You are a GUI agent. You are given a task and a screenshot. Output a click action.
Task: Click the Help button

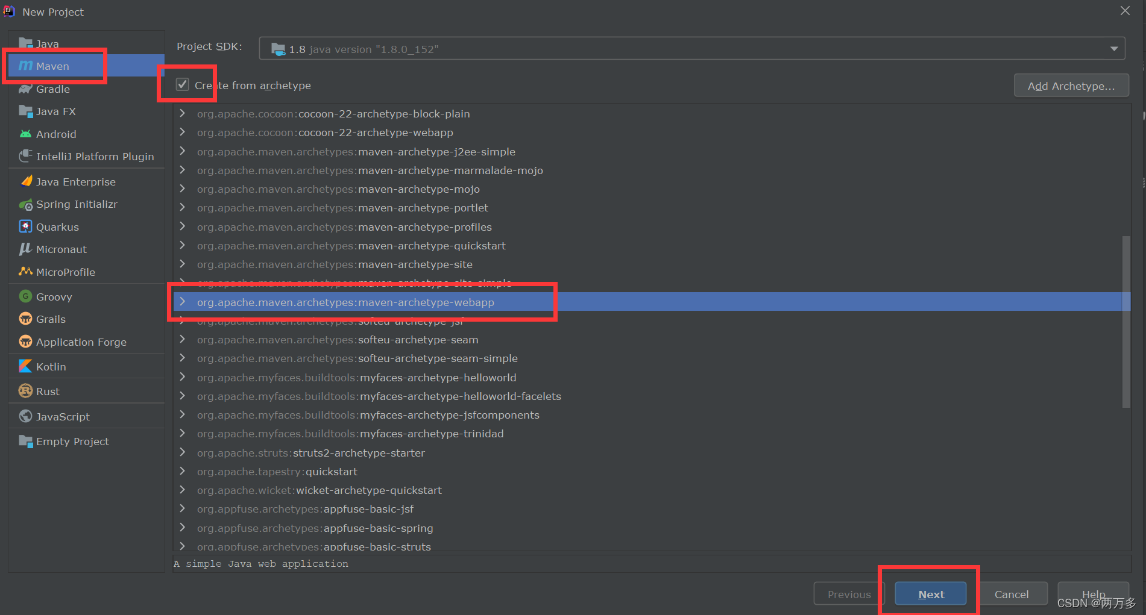coord(1093,594)
